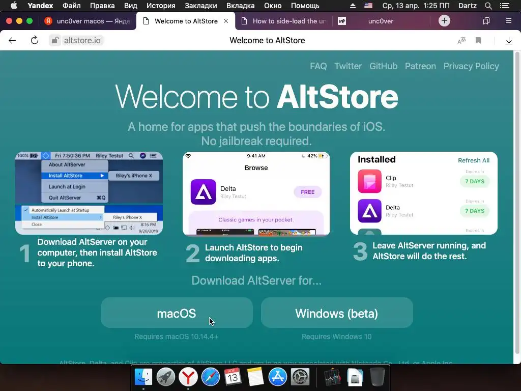Image resolution: width=521 pixels, height=391 pixels.
Task: Open Notes from the Dock
Action: pos(255,377)
